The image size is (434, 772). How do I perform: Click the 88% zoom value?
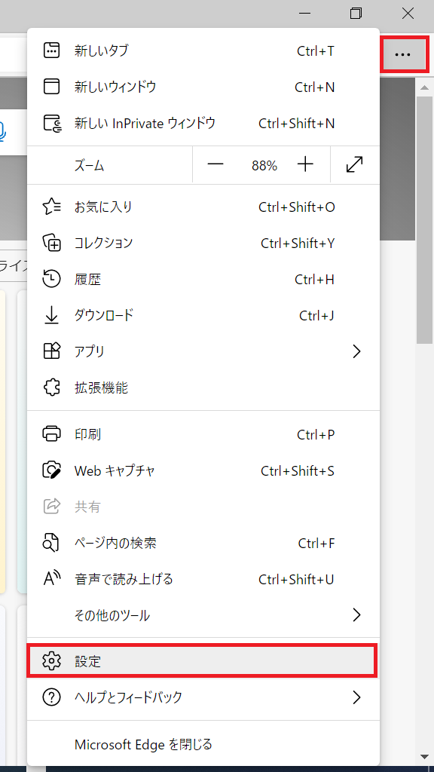(x=264, y=165)
